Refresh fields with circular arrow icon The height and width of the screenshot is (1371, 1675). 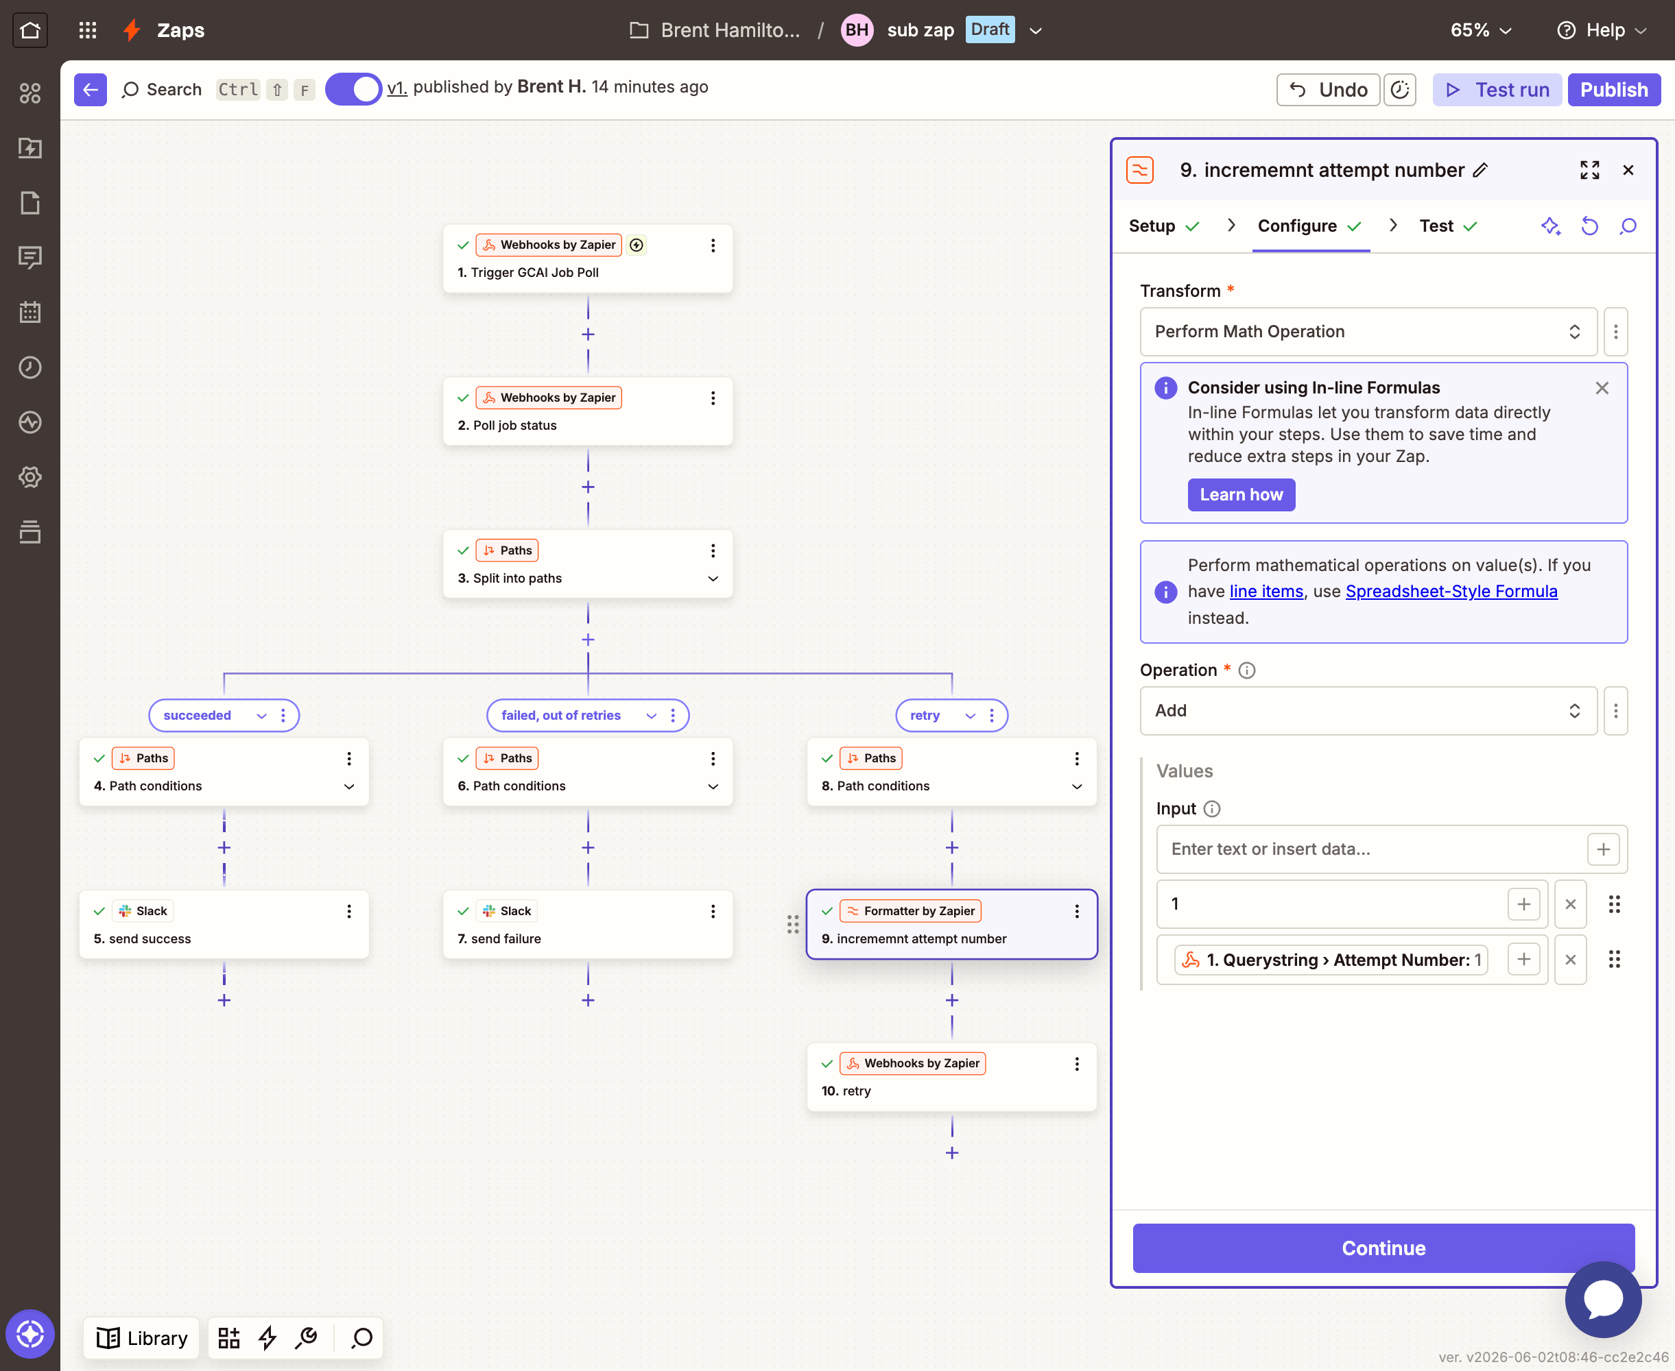pyautogui.click(x=1589, y=226)
